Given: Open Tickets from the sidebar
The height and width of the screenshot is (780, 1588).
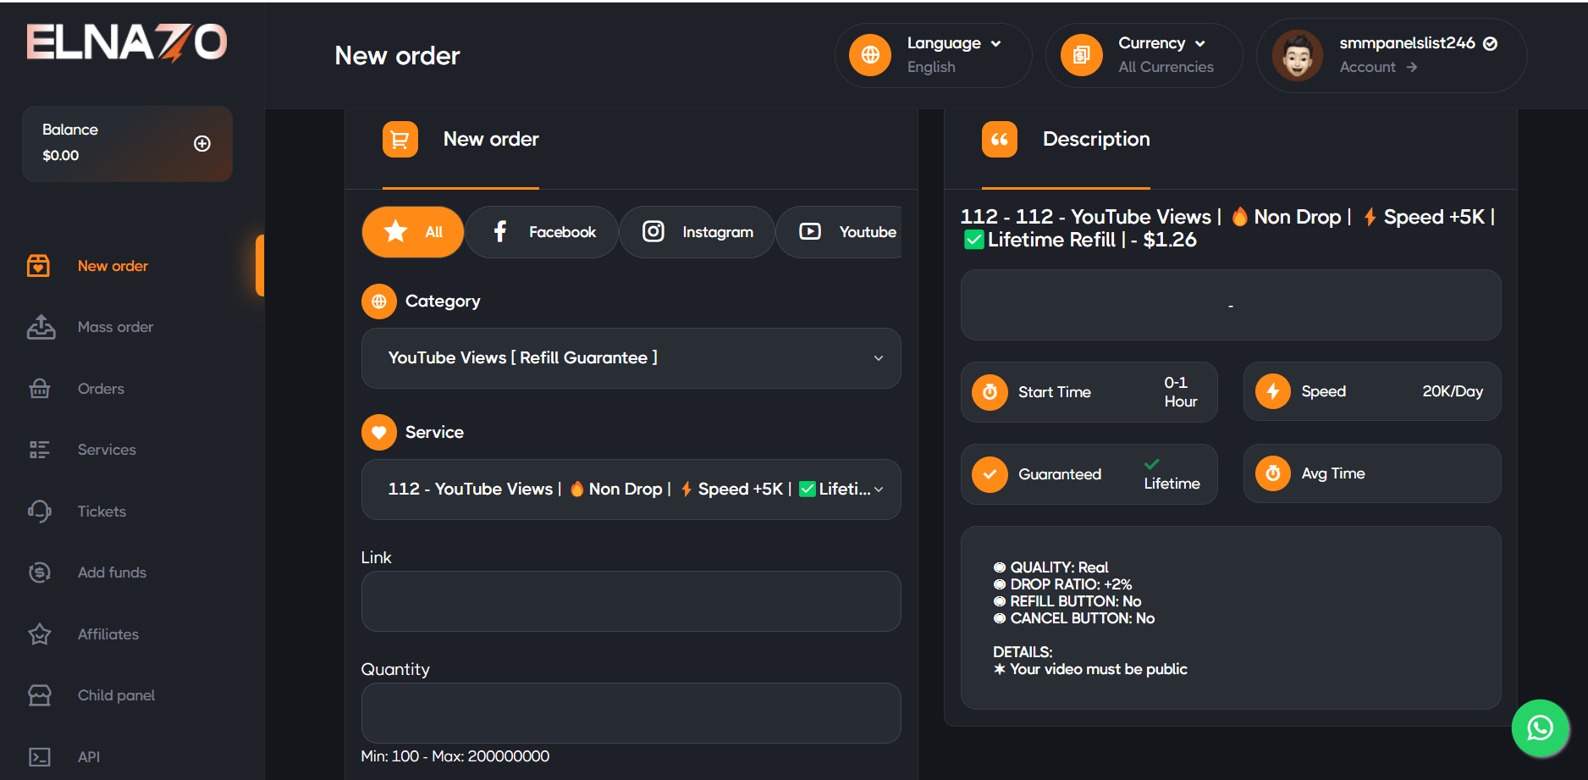Looking at the screenshot, I should [x=101, y=512].
